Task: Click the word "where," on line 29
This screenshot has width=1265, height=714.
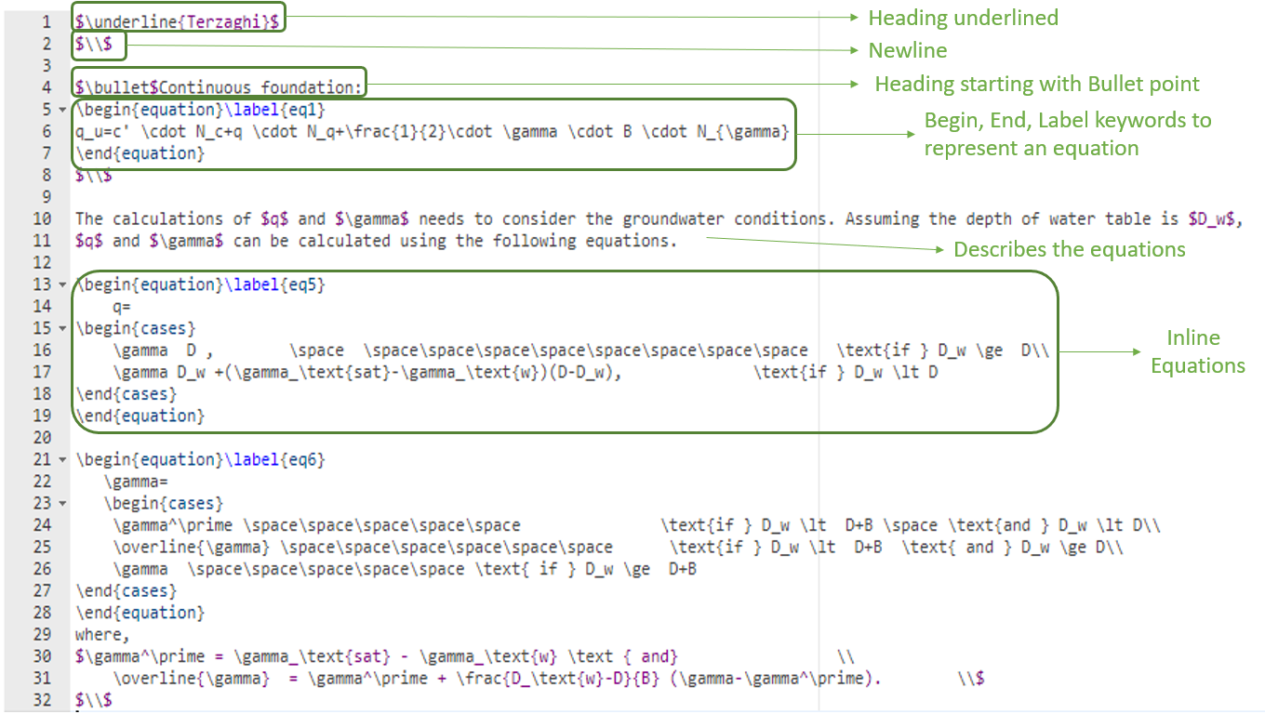Action: (x=103, y=635)
